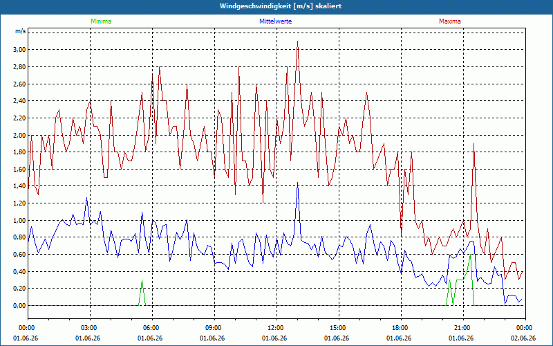Screen dimensions: 553x346
Task: Select the blue 'Mittelwerte' legend label
Action: tap(275, 21)
